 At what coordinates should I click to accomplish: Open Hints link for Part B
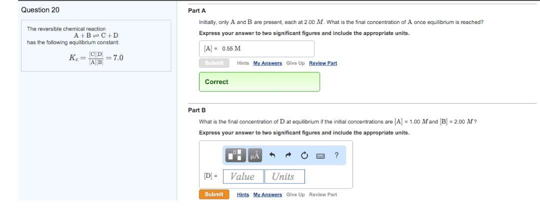tap(243, 194)
